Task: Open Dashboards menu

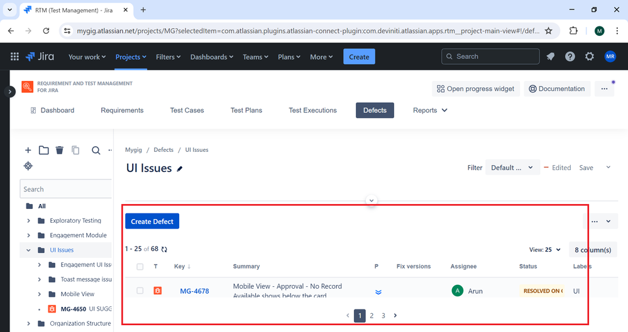Action: [x=211, y=57]
